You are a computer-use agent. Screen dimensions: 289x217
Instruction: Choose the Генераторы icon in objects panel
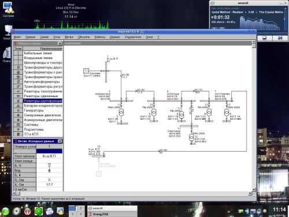tap(18, 111)
